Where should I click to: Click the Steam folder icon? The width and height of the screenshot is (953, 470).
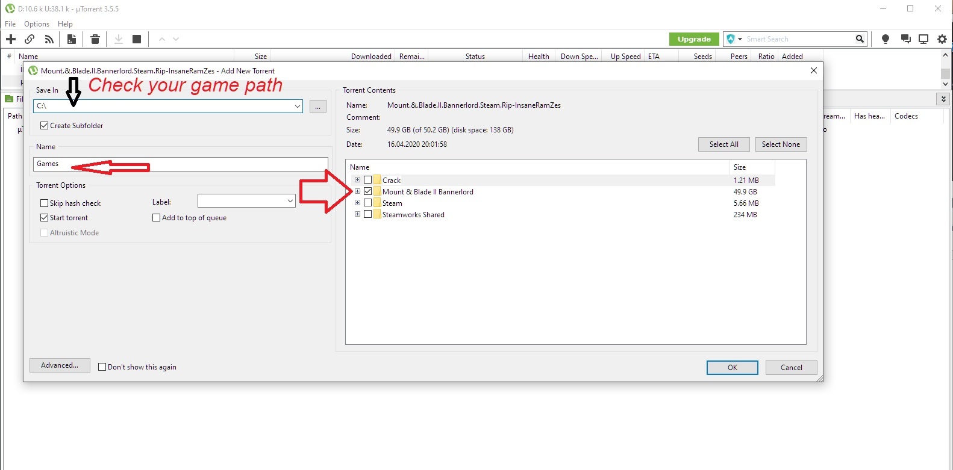377,203
